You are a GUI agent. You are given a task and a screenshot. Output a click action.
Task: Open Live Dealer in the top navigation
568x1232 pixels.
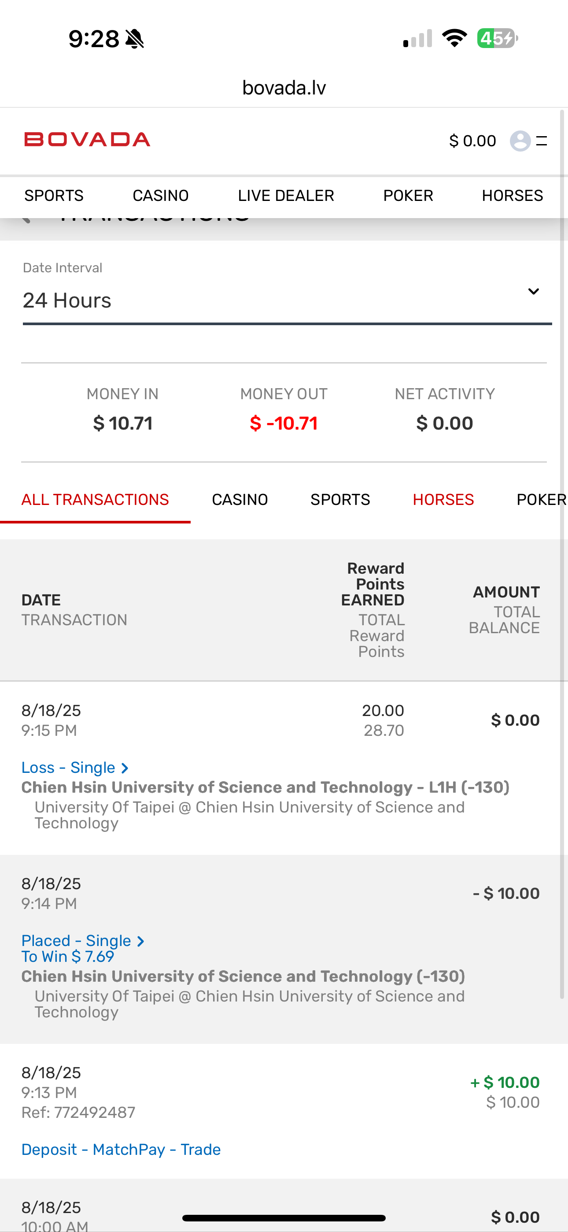coord(286,196)
